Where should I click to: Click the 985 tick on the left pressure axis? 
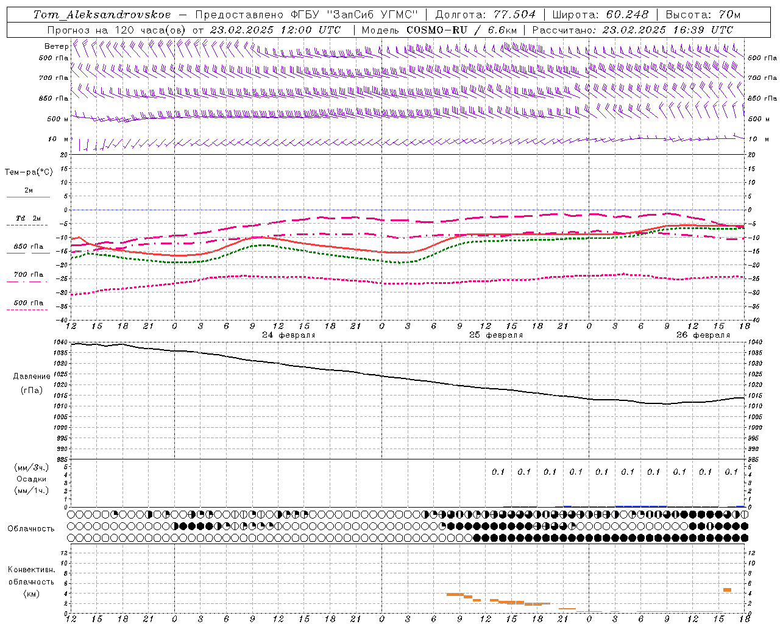pos(63,459)
